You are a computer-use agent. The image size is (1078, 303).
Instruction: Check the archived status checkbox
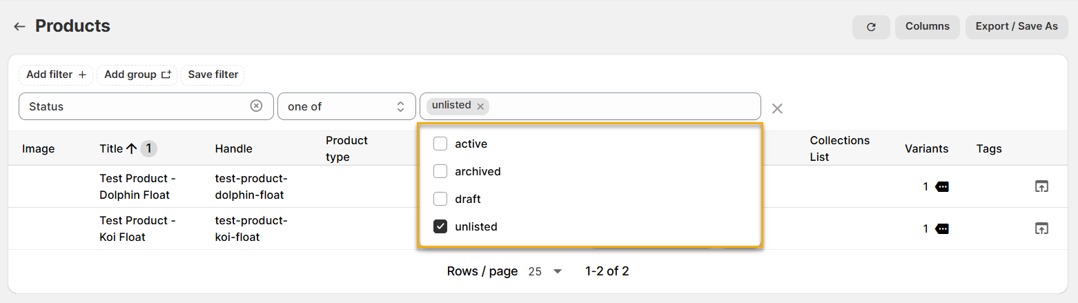pos(440,171)
